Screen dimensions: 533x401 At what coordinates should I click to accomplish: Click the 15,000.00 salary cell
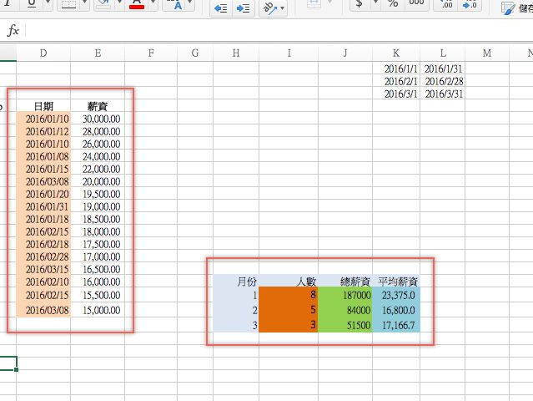click(98, 310)
